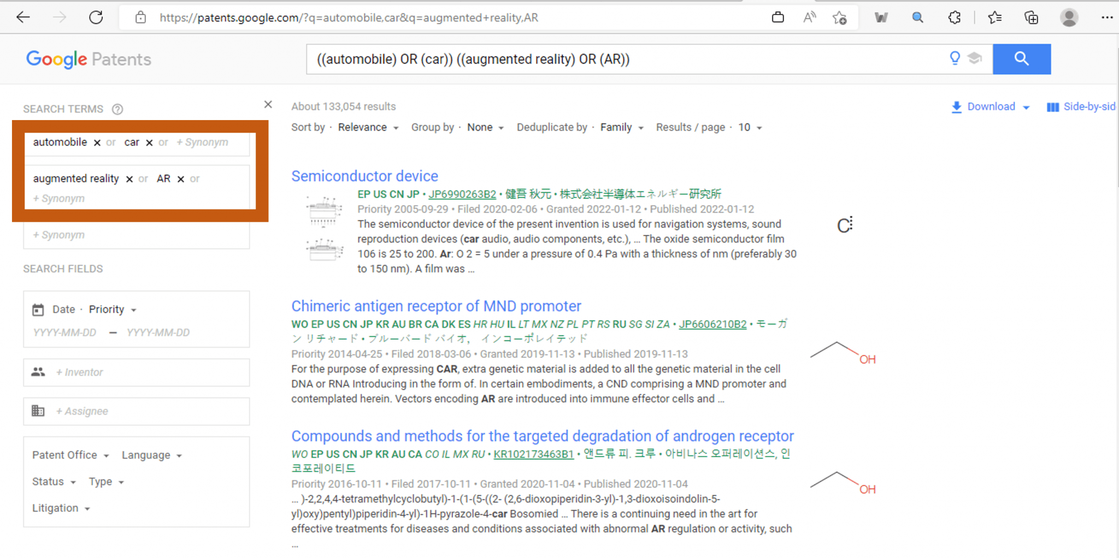Add a Synonym for augmented reality

58,198
